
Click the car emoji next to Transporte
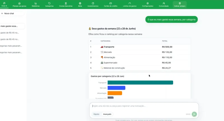pos(102,47)
